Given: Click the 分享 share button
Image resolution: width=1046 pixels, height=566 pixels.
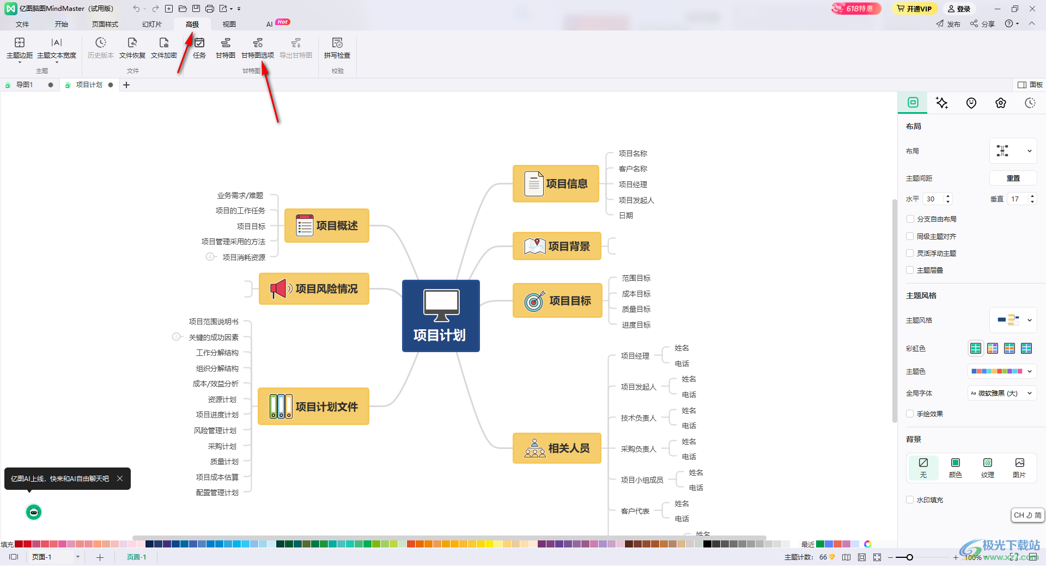Looking at the screenshot, I should point(982,24).
